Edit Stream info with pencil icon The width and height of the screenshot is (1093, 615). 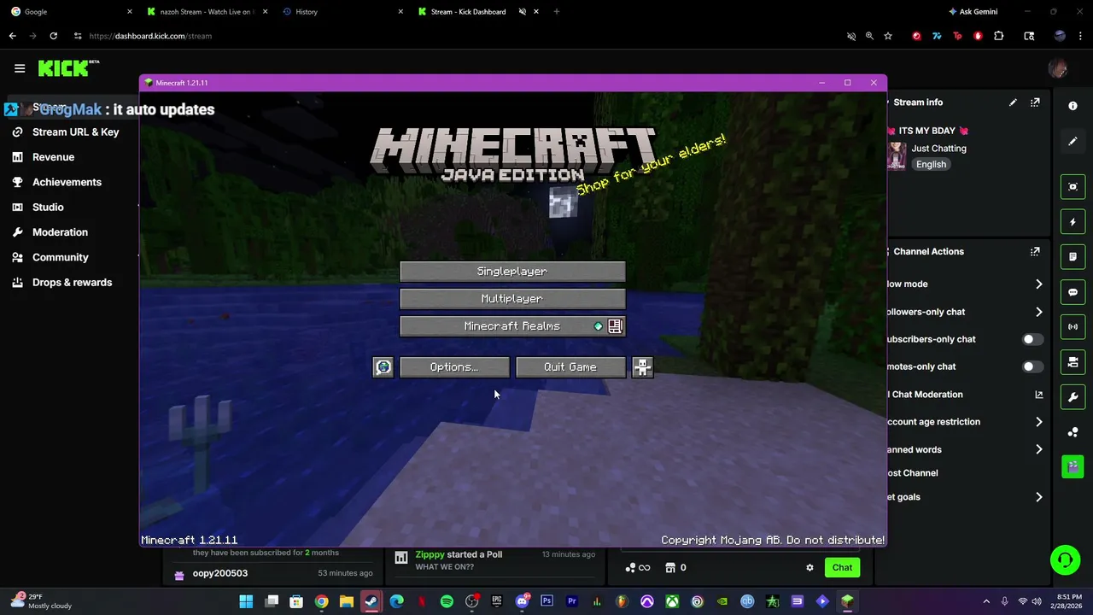click(1013, 102)
